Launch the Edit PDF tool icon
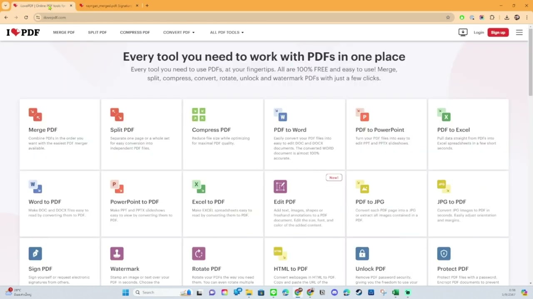This screenshot has width=533, height=299. [x=280, y=186]
